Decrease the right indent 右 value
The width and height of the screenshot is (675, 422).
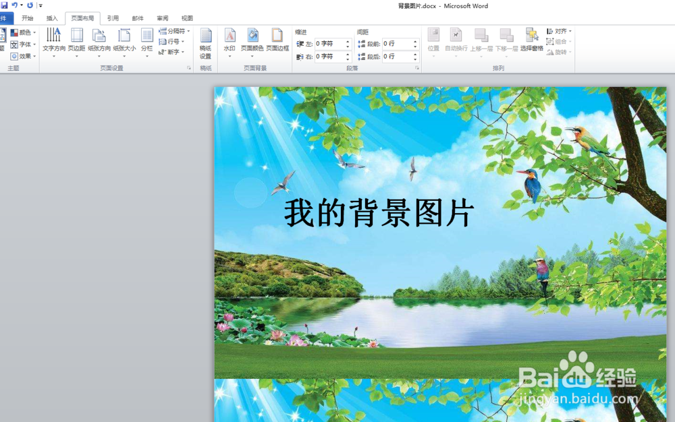348,59
